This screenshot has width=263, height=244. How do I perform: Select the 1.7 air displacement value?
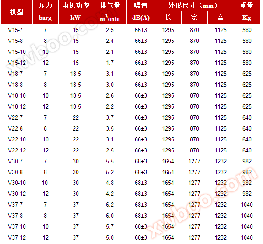tap(110, 63)
